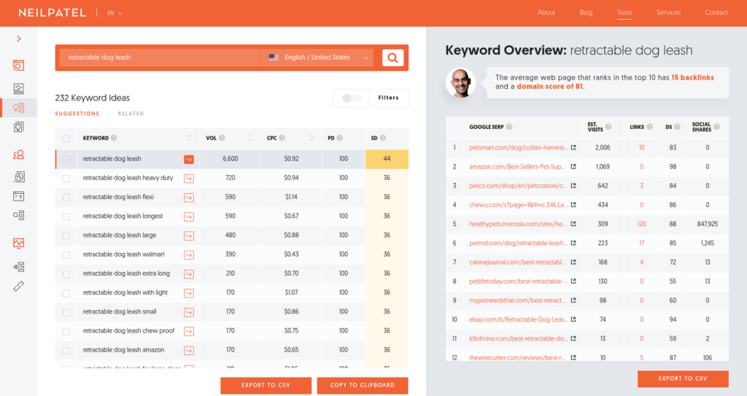Click EXPORT TO CSV under Google SERP table
The height and width of the screenshot is (396, 747).
click(x=683, y=378)
